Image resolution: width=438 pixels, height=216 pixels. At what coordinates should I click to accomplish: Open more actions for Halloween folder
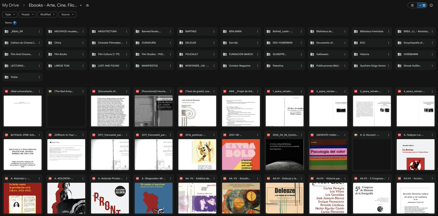coord(345,54)
